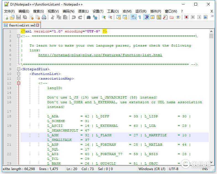This screenshot has height=174, width=217.
Task: Zoom out using the magnifier minus icon
Action: click(x=110, y=17)
